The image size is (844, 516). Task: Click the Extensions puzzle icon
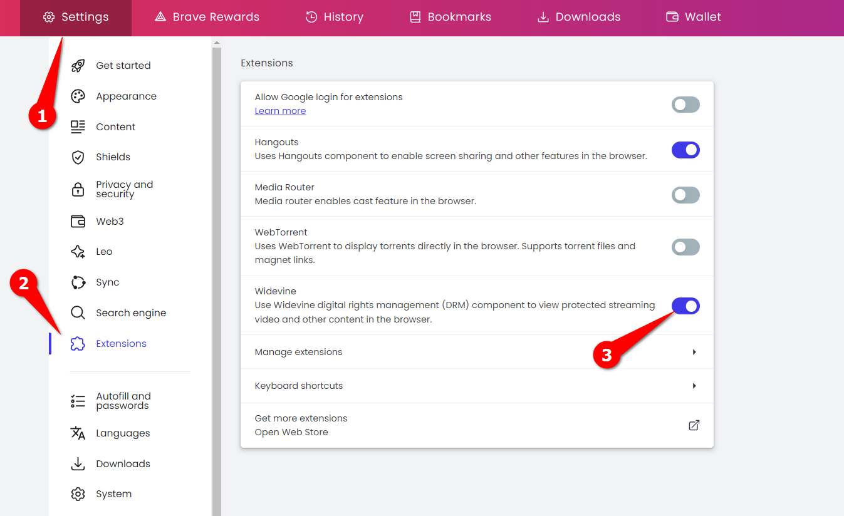click(78, 344)
